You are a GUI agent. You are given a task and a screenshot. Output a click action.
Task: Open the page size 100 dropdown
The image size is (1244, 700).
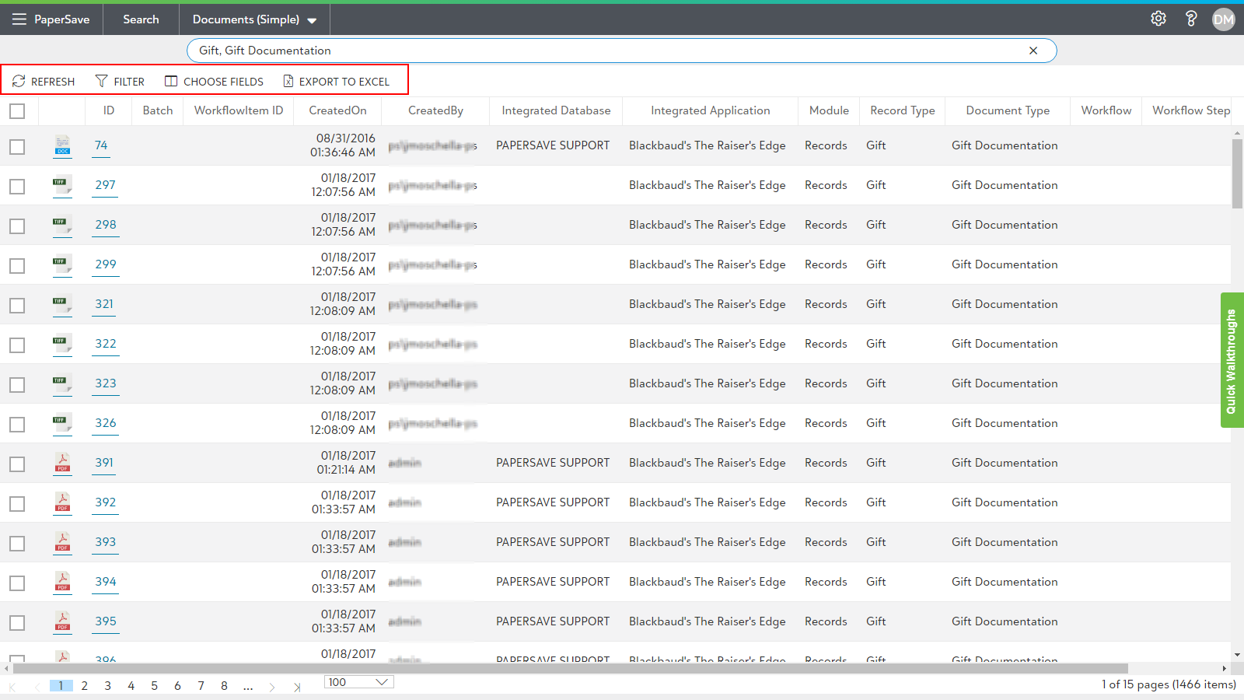(x=359, y=682)
